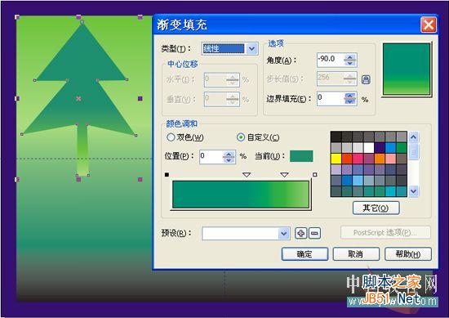The width and height of the screenshot is (449, 318).
Task: Click the gradient preview thumbnail
Action: [x=407, y=69]
